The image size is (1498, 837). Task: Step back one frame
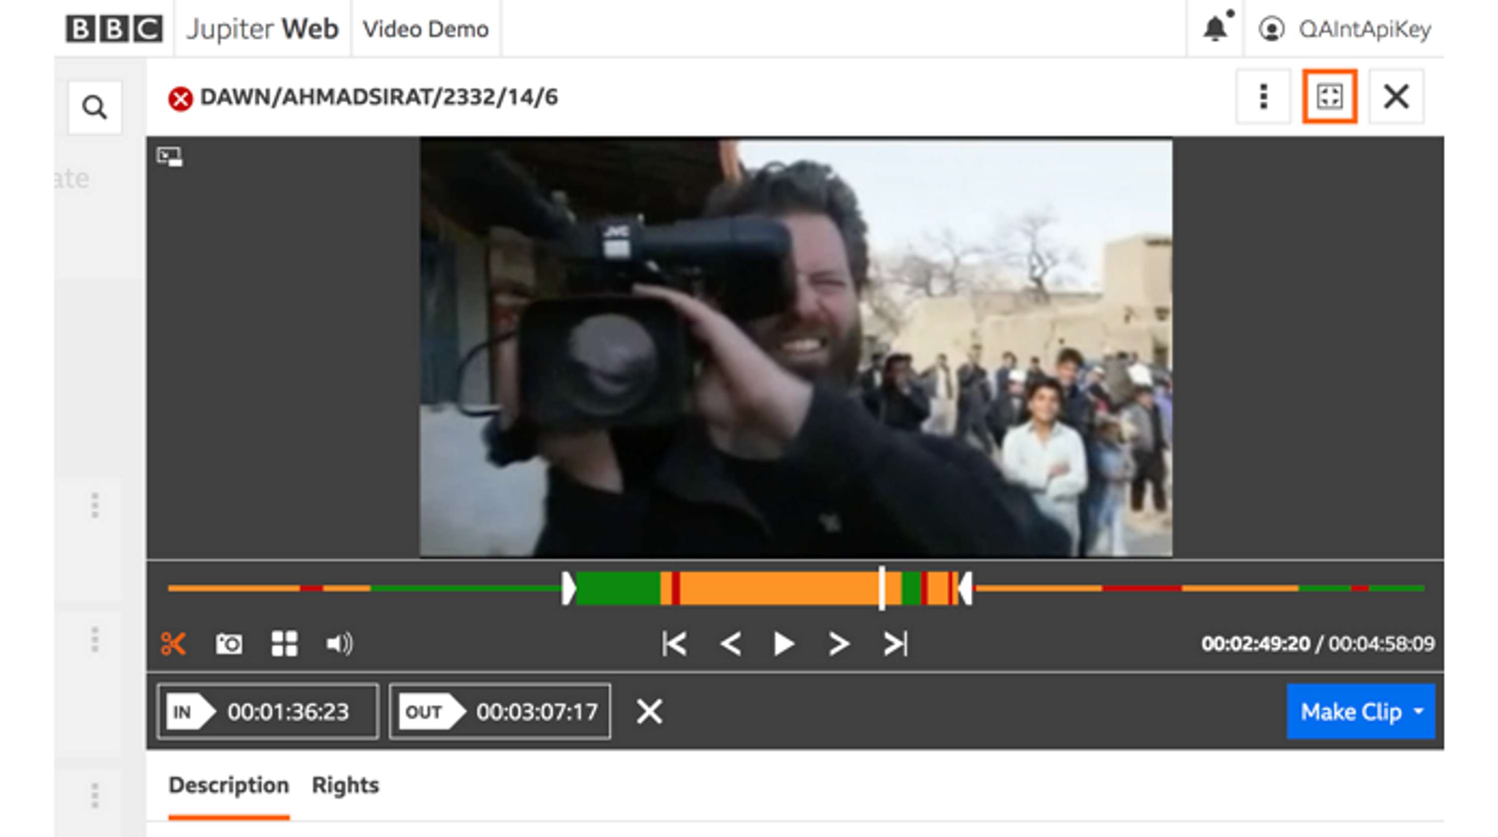coord(731,644)
